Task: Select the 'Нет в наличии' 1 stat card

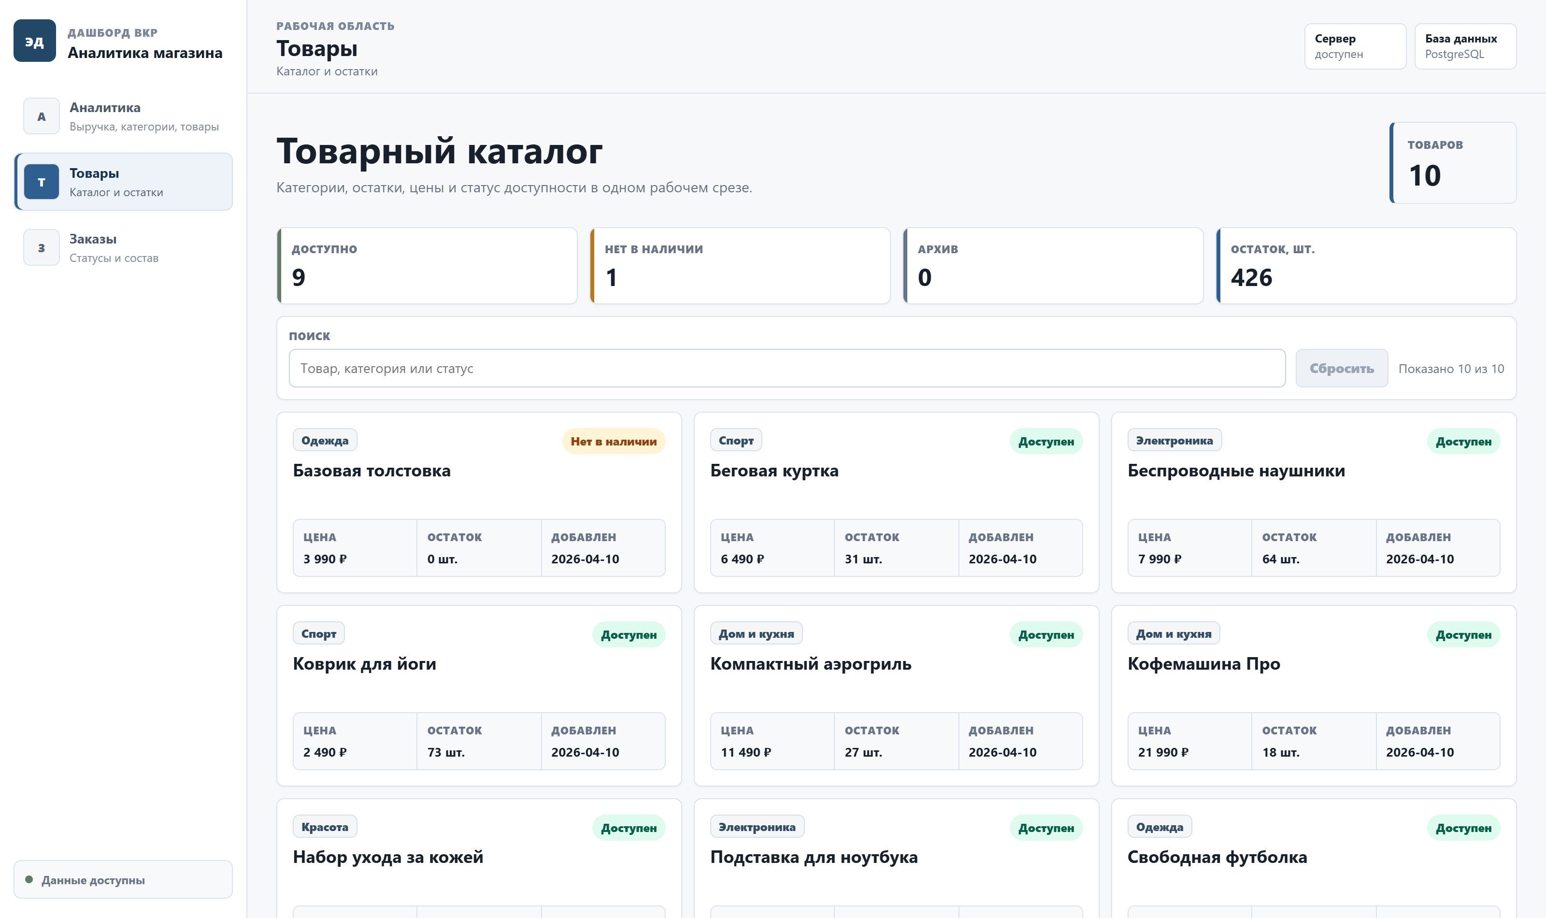Action: 740,266
